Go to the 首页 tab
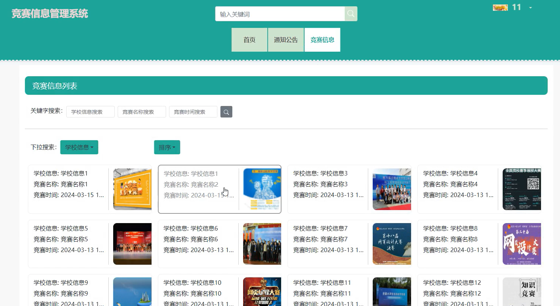This screenshot has height=306, width=560. (x=249, y=40)
